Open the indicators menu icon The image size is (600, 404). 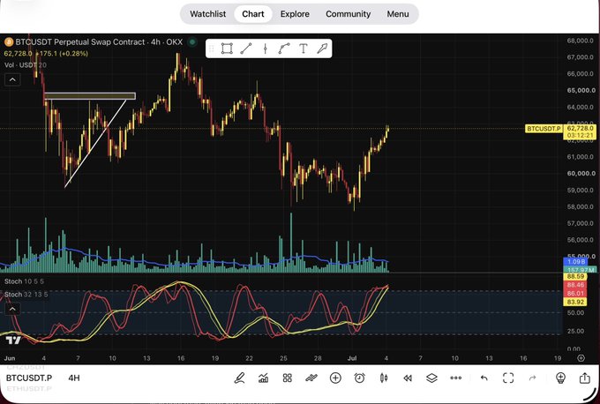(263, 378)
